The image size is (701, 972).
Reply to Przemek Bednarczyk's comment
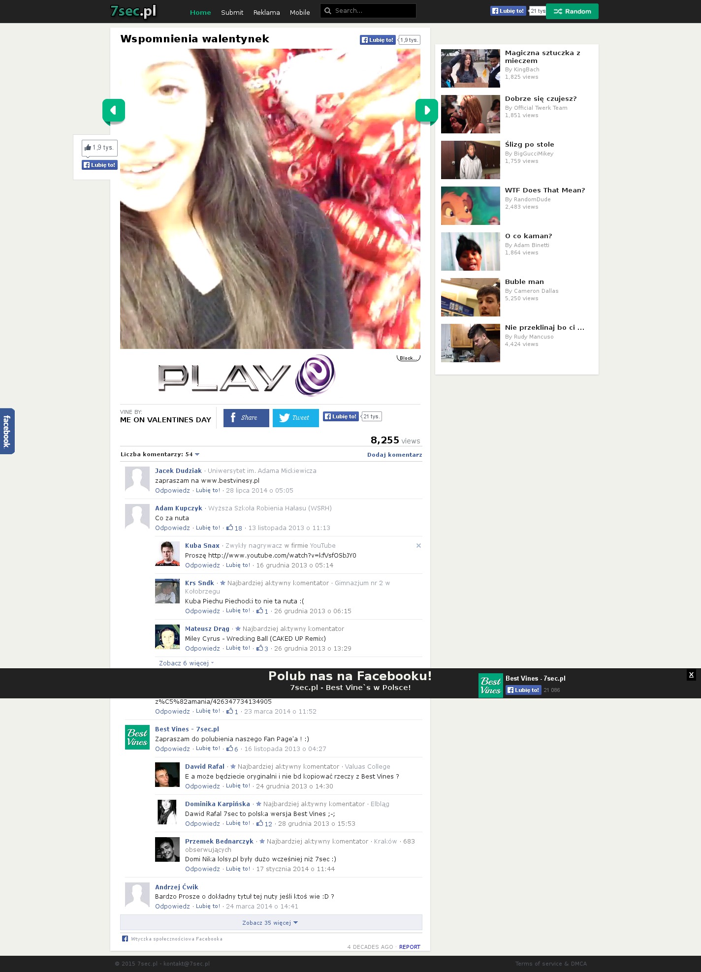(x=202, y=869)
